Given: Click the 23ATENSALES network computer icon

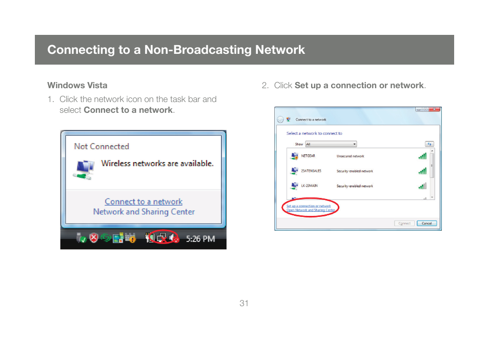Looking at the screenshot, I should pos(294,171).
